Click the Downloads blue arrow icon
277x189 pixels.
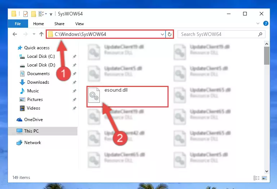[22, 82]
